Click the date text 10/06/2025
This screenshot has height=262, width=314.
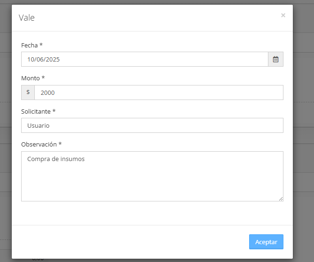tap(43, 60)
